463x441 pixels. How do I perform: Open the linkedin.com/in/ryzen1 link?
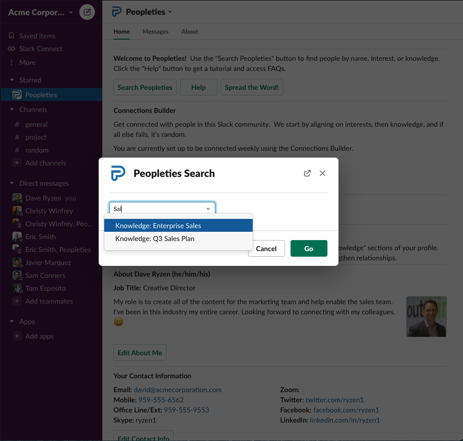(x=345, y=420)
